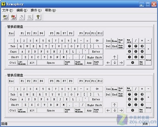Click the Right Ctrl key in 替换后键盘
This screenshot has height=127, width=158.
click(x=98, y=111)
